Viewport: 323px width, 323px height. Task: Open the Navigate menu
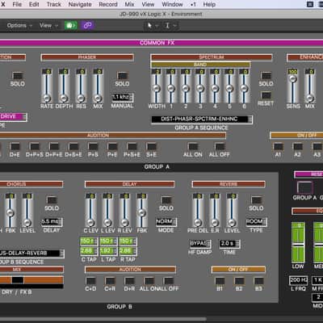[x=80, y=4]
